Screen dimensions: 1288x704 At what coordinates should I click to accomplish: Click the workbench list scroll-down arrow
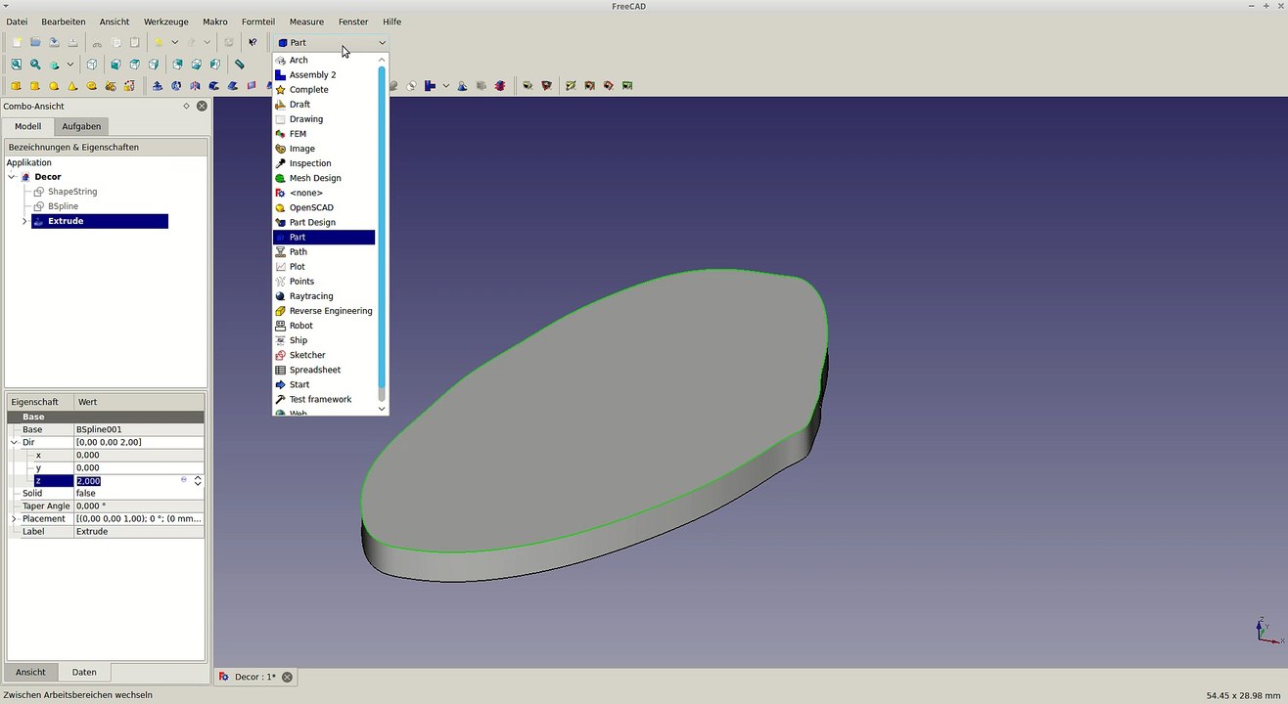coord(382,409)
